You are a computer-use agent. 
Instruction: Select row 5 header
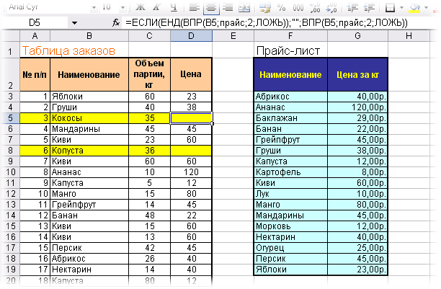tap(10, 118)
